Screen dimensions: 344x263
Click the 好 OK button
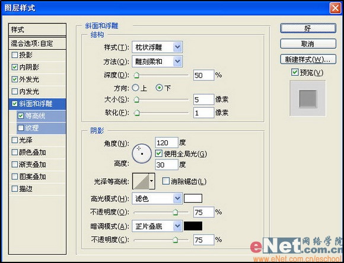(x=308, y=28)
